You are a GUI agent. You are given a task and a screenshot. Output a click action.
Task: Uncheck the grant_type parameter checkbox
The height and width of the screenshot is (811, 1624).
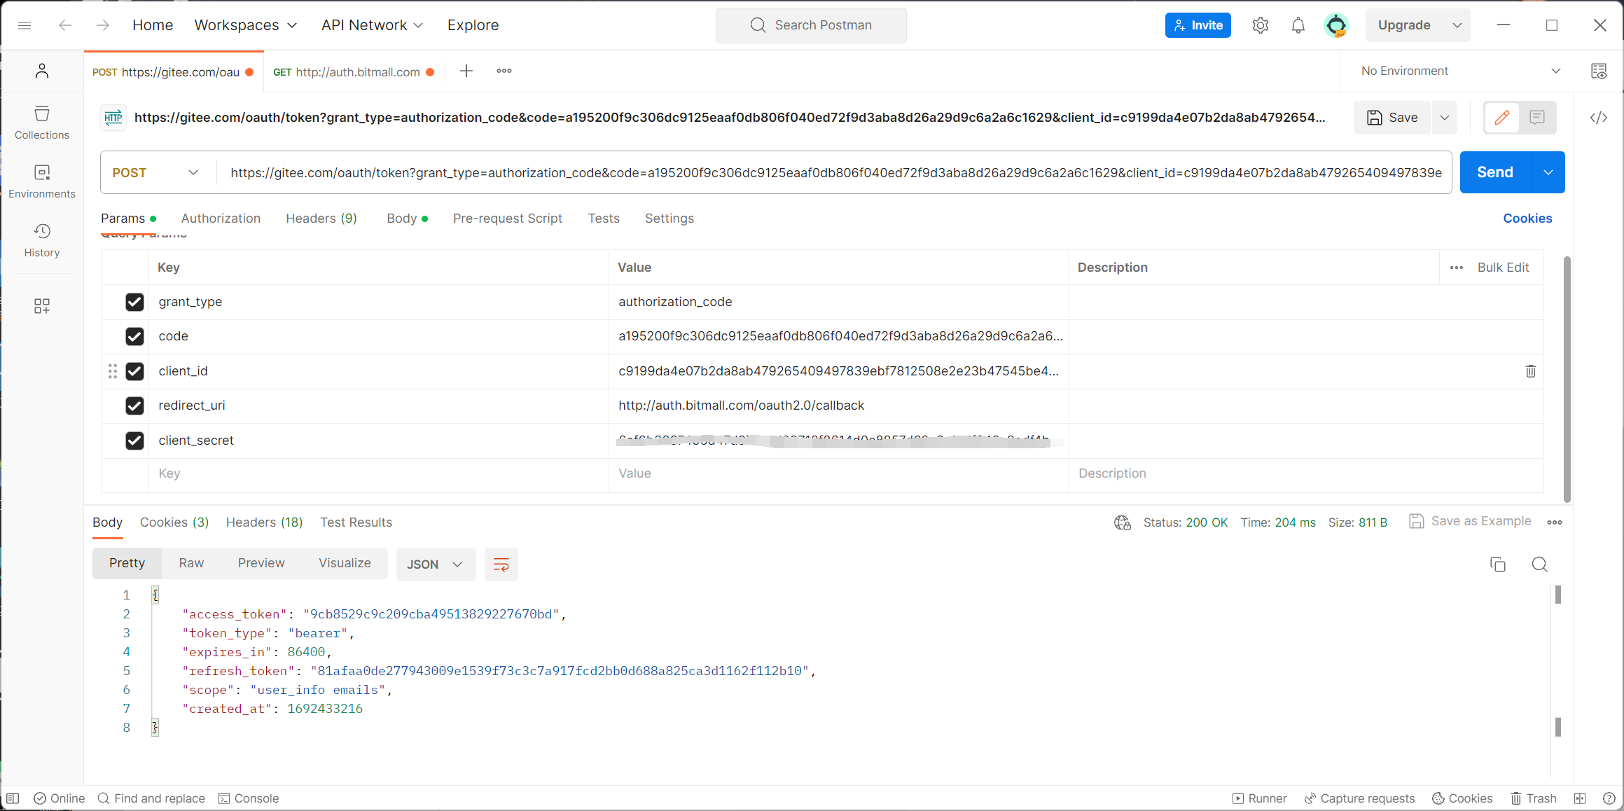(134, 302)
